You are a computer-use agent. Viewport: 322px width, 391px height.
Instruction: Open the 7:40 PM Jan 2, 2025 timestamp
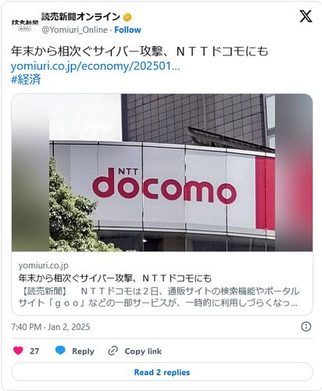point(51,327)
